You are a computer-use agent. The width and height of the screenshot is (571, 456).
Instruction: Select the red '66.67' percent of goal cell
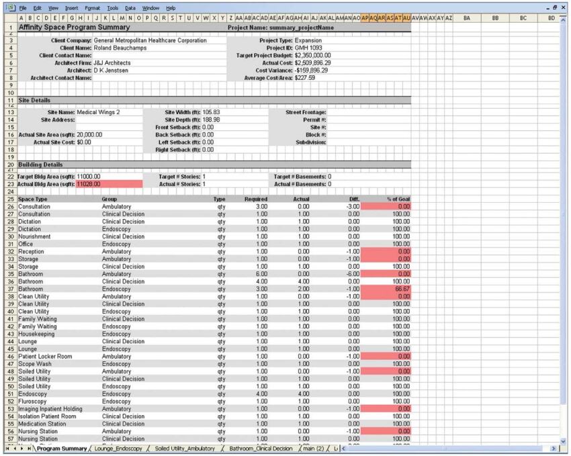point(386,289)
